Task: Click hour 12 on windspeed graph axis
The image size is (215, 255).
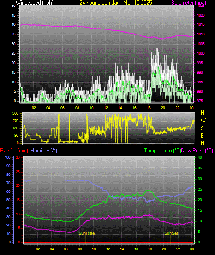Action: pyautogui.click(x=106, y=108)
